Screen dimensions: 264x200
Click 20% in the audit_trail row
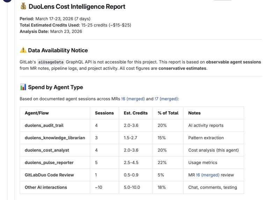pos(162,125)
